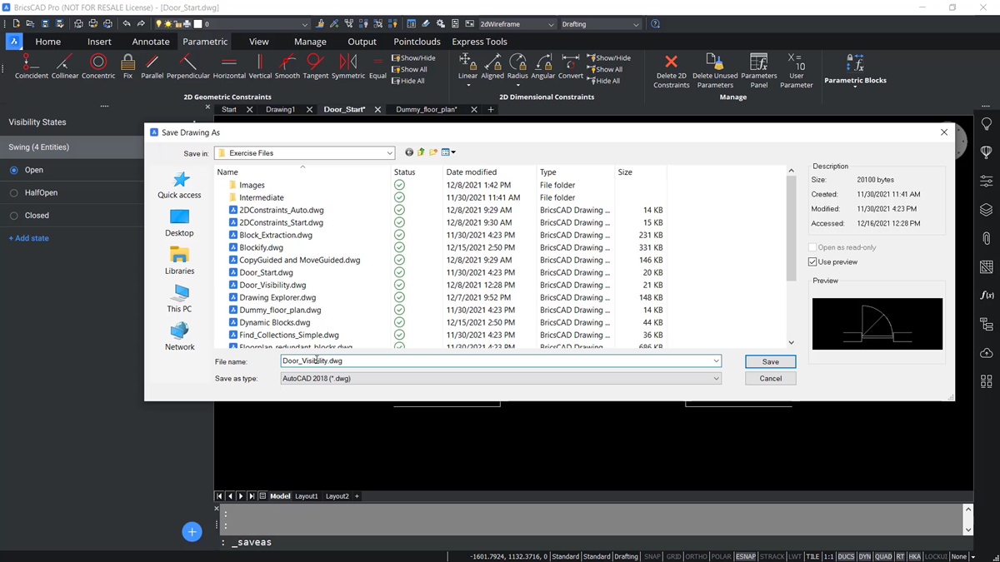Switch to the Drawing1 document tab
This screenshot has width=1000, height=562.
280,109
